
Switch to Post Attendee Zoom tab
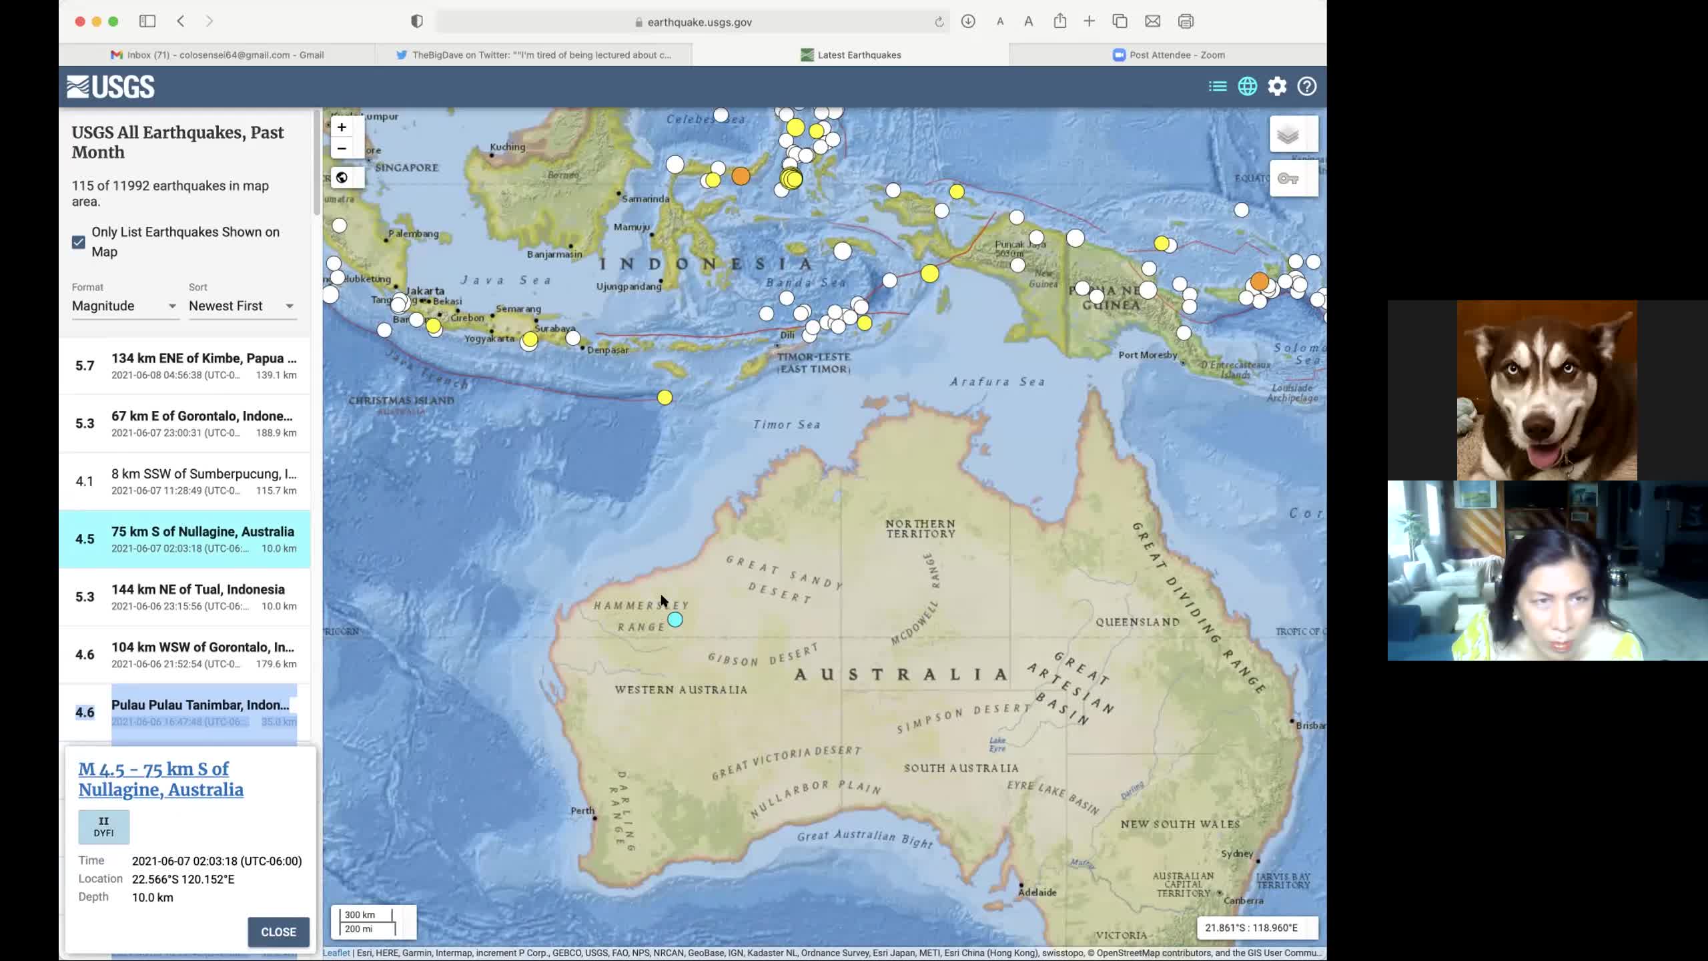pyautogui.click(x=1168, y=55)
